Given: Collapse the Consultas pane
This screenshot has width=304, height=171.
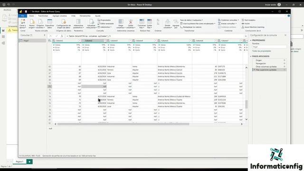Looking at the screenshot, I should 45,35.
